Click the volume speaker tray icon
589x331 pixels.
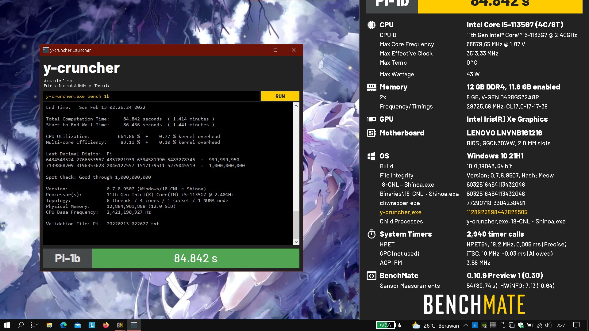(x=549, y=325)
